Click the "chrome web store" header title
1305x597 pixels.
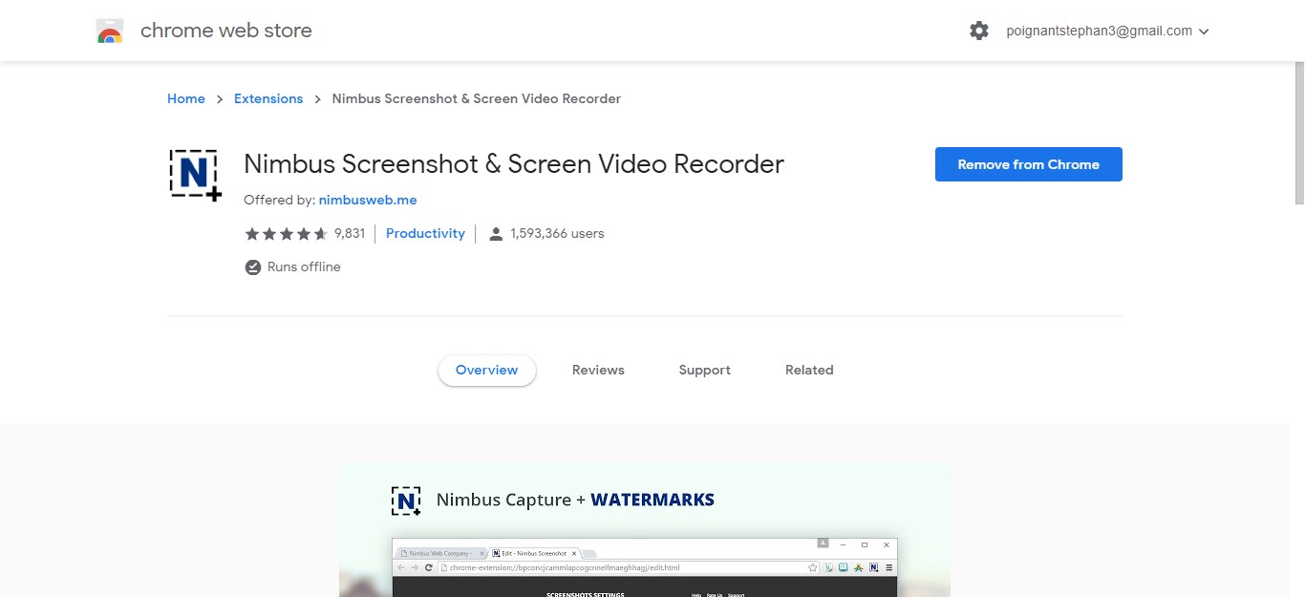[x=226, y=31]
